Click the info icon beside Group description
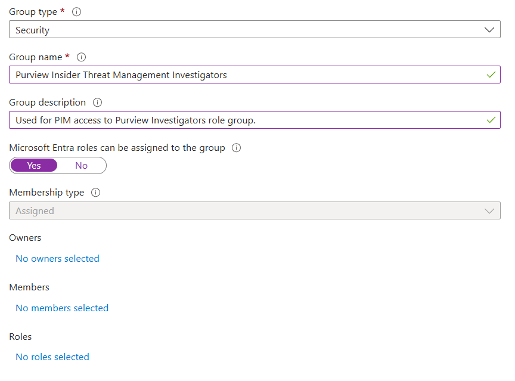The height and width of the screenshot is (381, 515). [x=98, y=103]
